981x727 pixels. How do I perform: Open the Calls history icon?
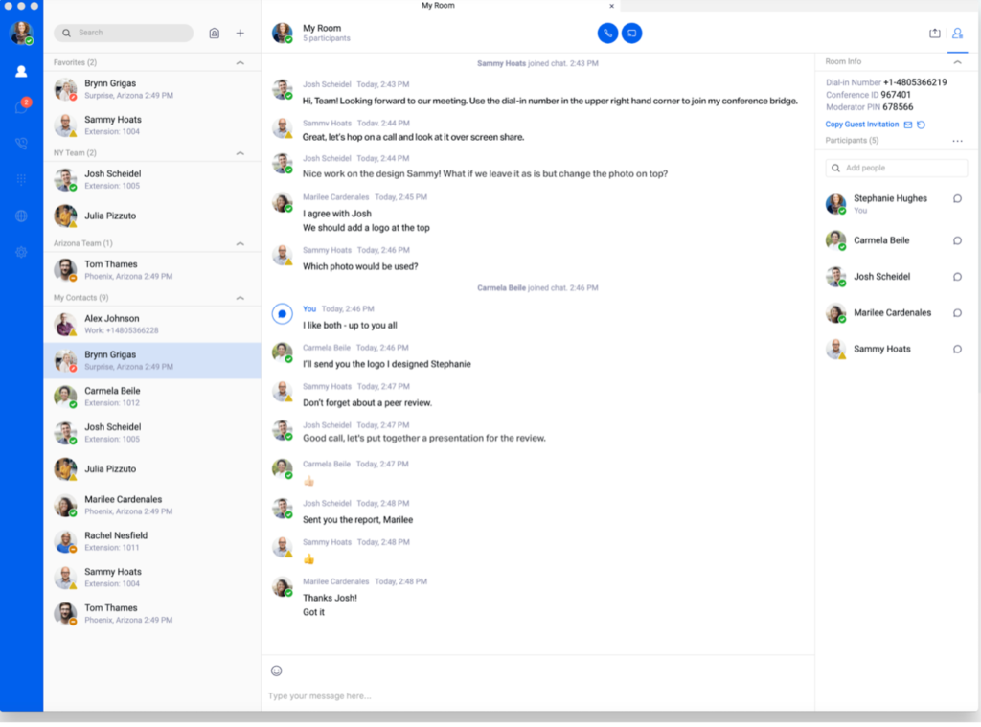click(21, 143)
